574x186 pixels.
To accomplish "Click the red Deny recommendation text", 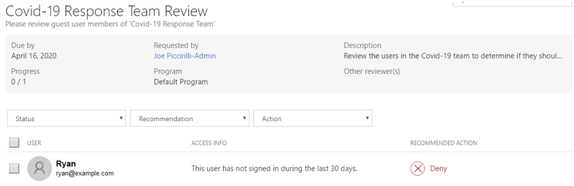I will click(438, 169).
